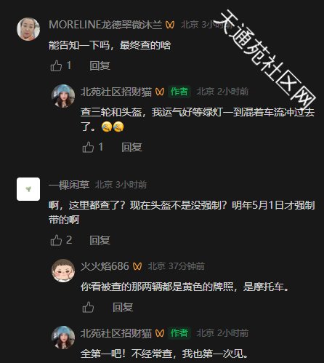Like 火火焰686's reply about 摩托车
Image resolution: width=324 pixels, height=363 pixels.
point(88,307)
